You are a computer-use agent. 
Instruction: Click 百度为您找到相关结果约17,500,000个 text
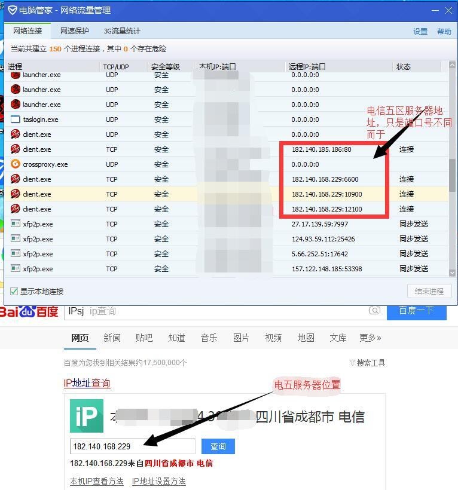pyautogui.click(x=125, y=363)
